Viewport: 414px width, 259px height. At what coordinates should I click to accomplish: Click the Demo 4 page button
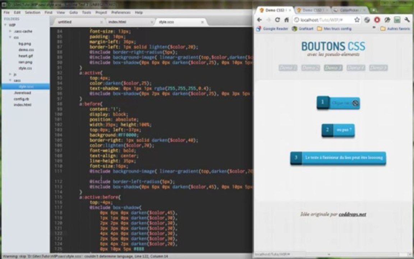coord(356,68)
